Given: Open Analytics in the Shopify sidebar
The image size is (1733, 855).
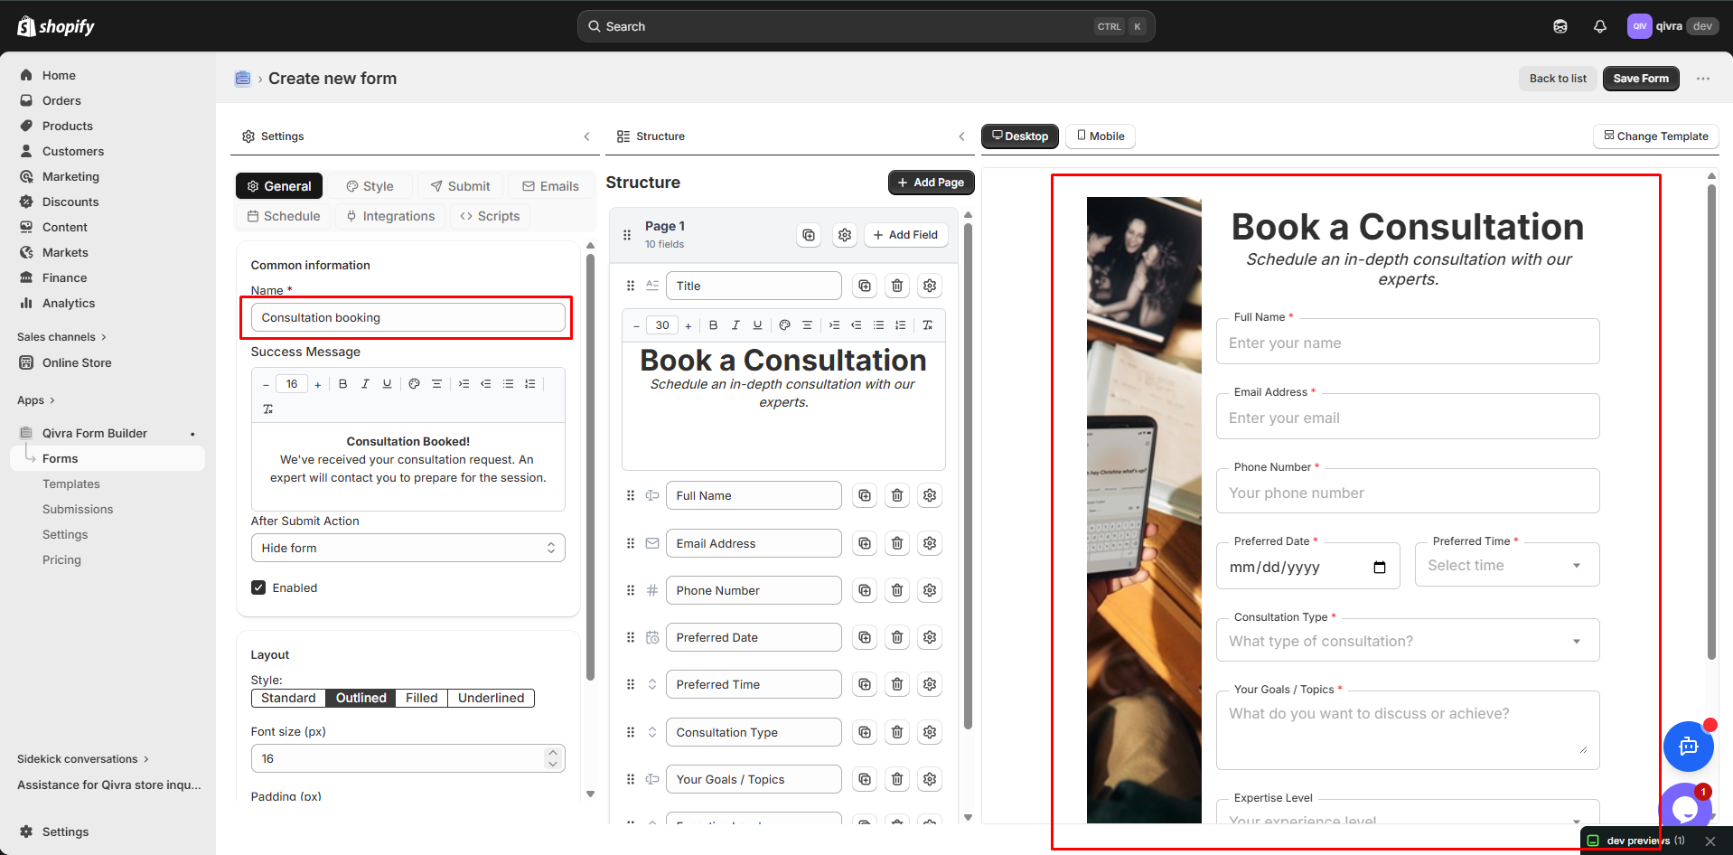Looking at the screenshot, I should [x=69, y=304].
